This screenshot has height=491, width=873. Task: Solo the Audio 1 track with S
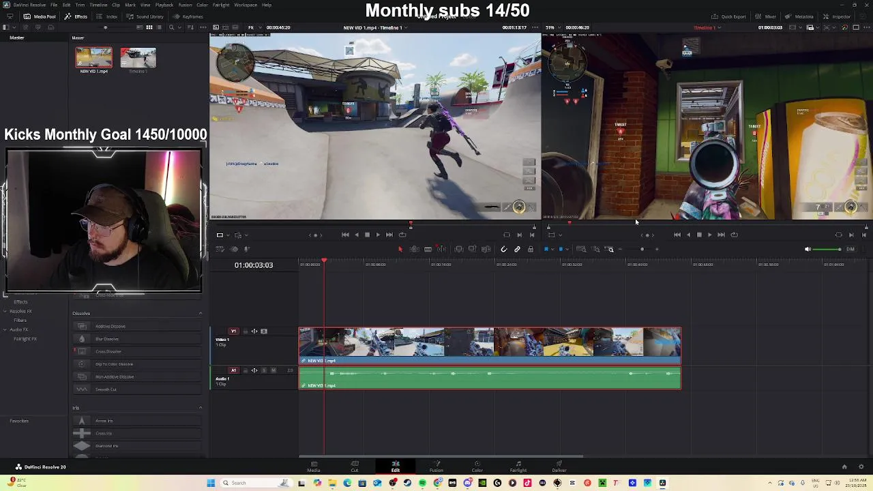pos(264,370)
